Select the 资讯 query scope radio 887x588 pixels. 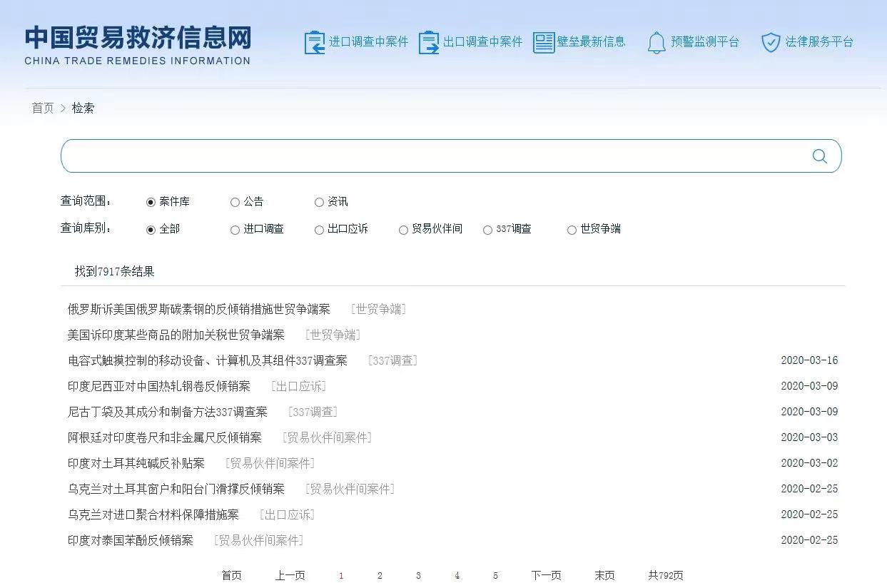click(319, 203)
